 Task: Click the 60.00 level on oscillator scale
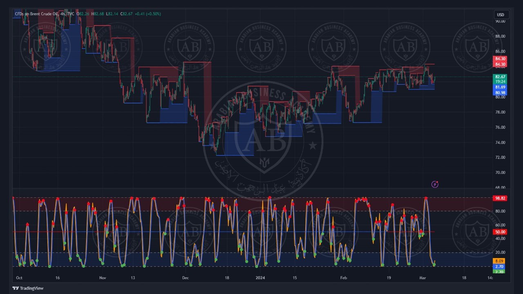coord(500,225)
